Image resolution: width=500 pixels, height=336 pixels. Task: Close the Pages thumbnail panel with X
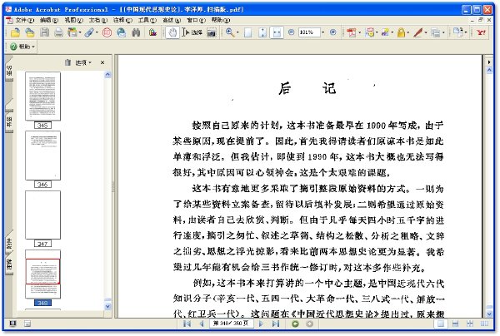pos(102,62)
